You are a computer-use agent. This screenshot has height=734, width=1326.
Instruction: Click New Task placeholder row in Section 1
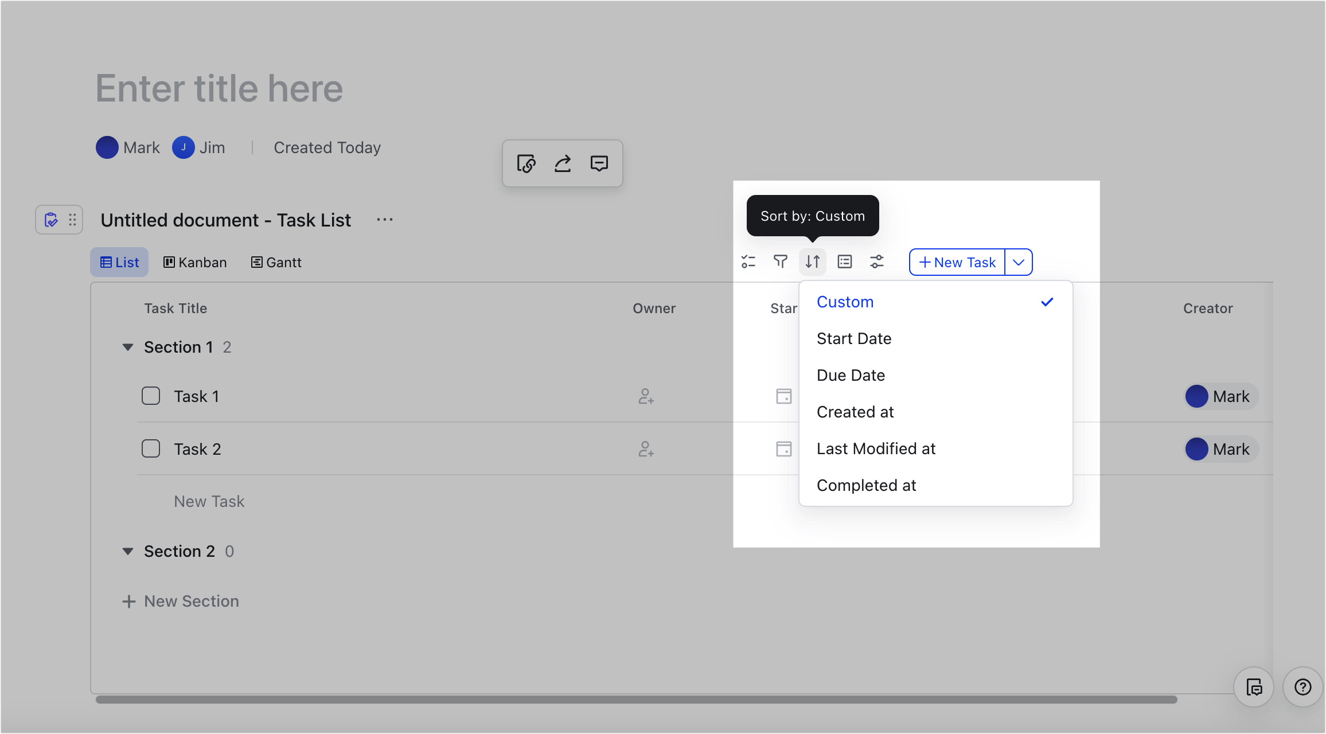tap(209, 501)
